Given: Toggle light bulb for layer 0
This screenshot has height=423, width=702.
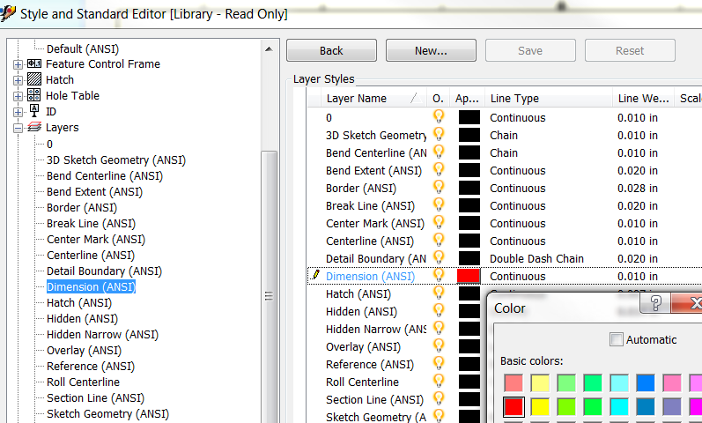Looking at the screenshot, I should (x=439, y=116).
